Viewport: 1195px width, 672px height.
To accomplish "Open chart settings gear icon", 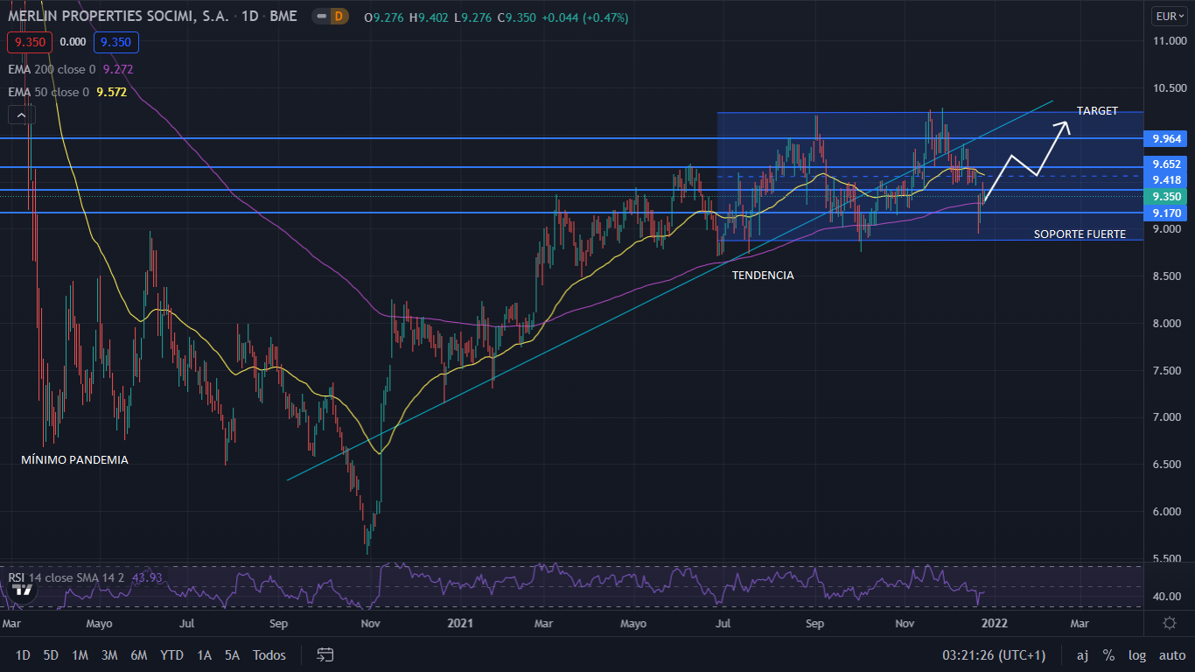I will (x=1170, y=623).
